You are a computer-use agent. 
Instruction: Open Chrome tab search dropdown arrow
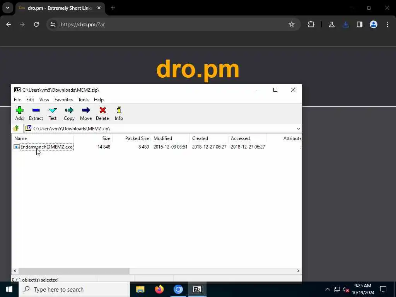(x=8, y=8)
